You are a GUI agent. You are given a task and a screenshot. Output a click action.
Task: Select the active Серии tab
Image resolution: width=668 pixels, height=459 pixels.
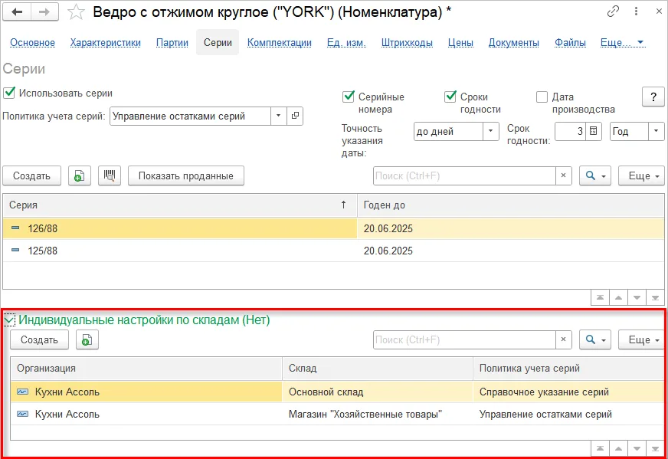(218, 43)
